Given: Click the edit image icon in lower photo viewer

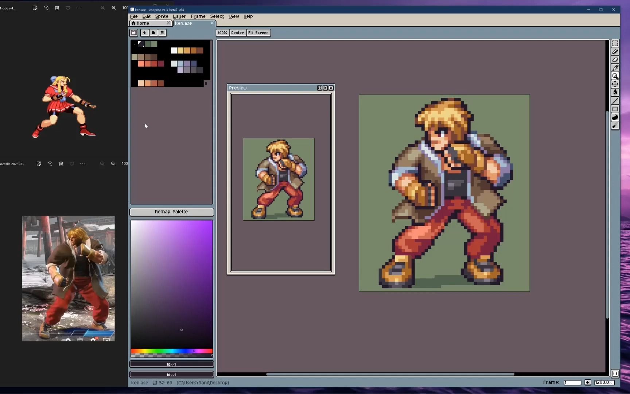Looking at the screenshot, I should pyautogui.click(x=39, y=164).
